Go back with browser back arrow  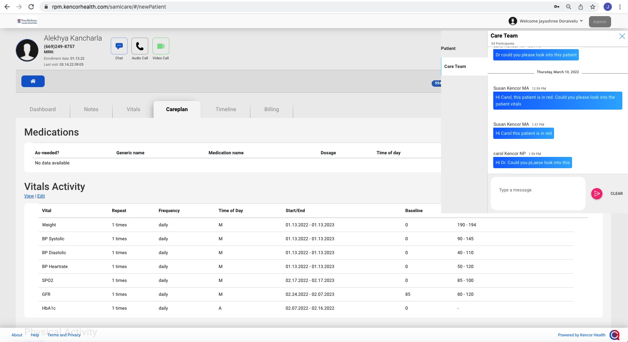point(7,7)
